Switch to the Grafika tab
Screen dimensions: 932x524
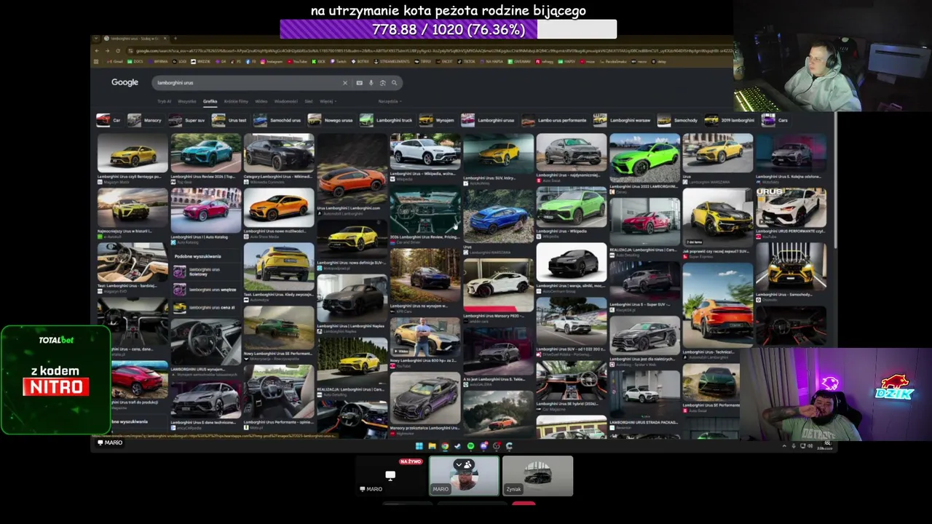210,102
